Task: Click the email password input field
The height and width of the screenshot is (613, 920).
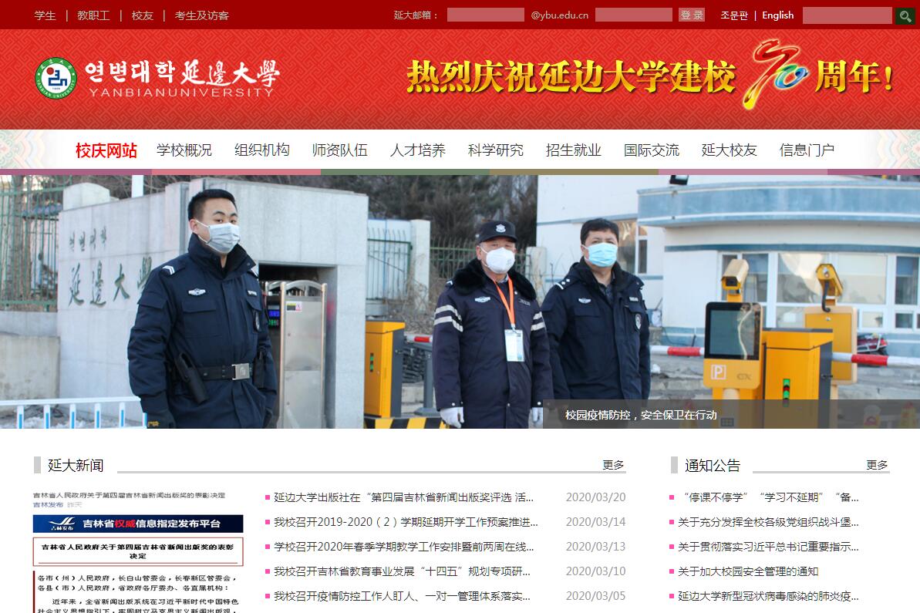Action: [x=633, y=15]
